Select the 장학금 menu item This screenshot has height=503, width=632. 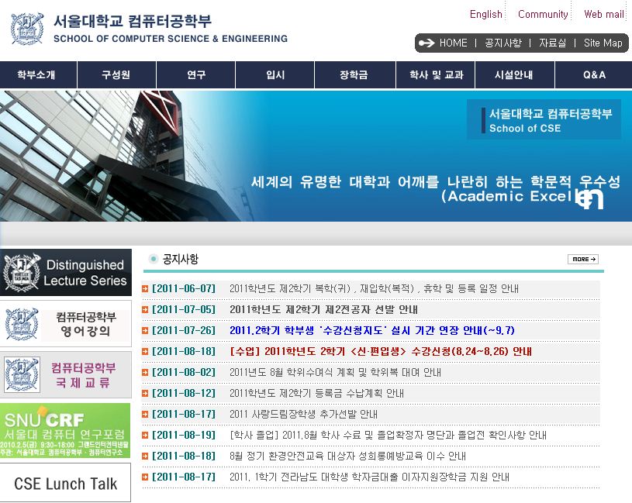pyautogui.click(x=353, y=75)
